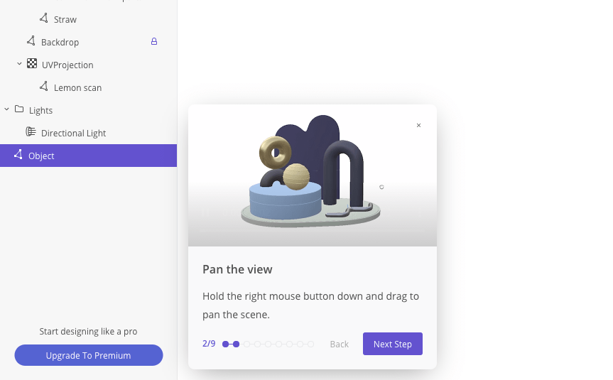
Task: Click the 3D scene preview image in the tutorial
Action: click(x=313, y=175)
